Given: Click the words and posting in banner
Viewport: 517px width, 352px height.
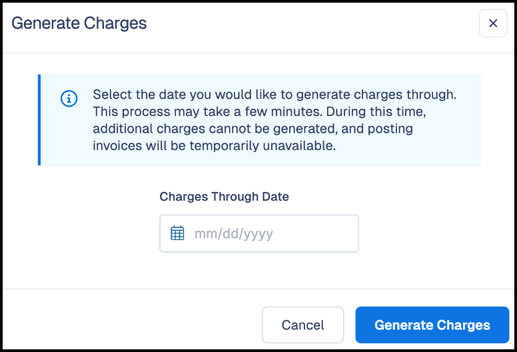Looking at the screenshot, I should click(377, 129).
